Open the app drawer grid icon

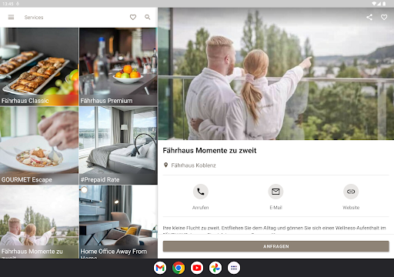234,268
